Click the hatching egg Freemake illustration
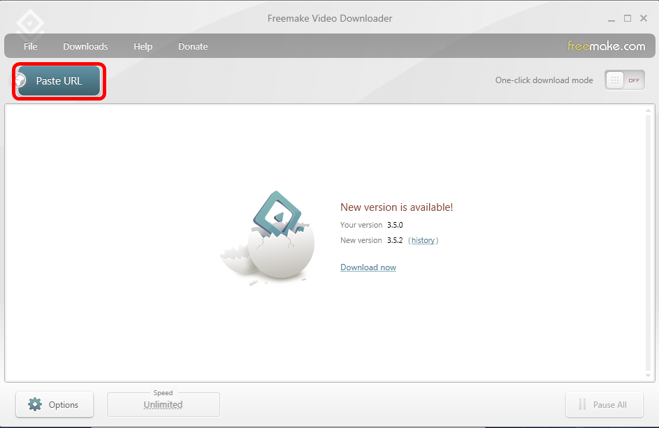The image size is (659, 428). click(268, 238)
